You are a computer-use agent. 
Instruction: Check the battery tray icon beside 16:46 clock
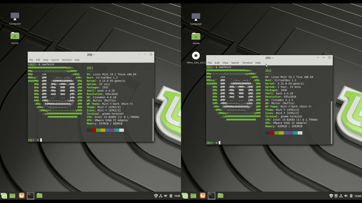coord(171,196)
